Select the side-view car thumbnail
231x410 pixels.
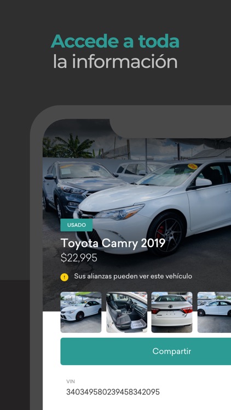click(214, 312)
